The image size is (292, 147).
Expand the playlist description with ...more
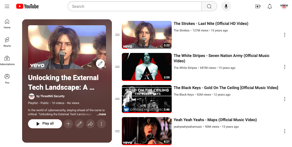coord(101,114)
